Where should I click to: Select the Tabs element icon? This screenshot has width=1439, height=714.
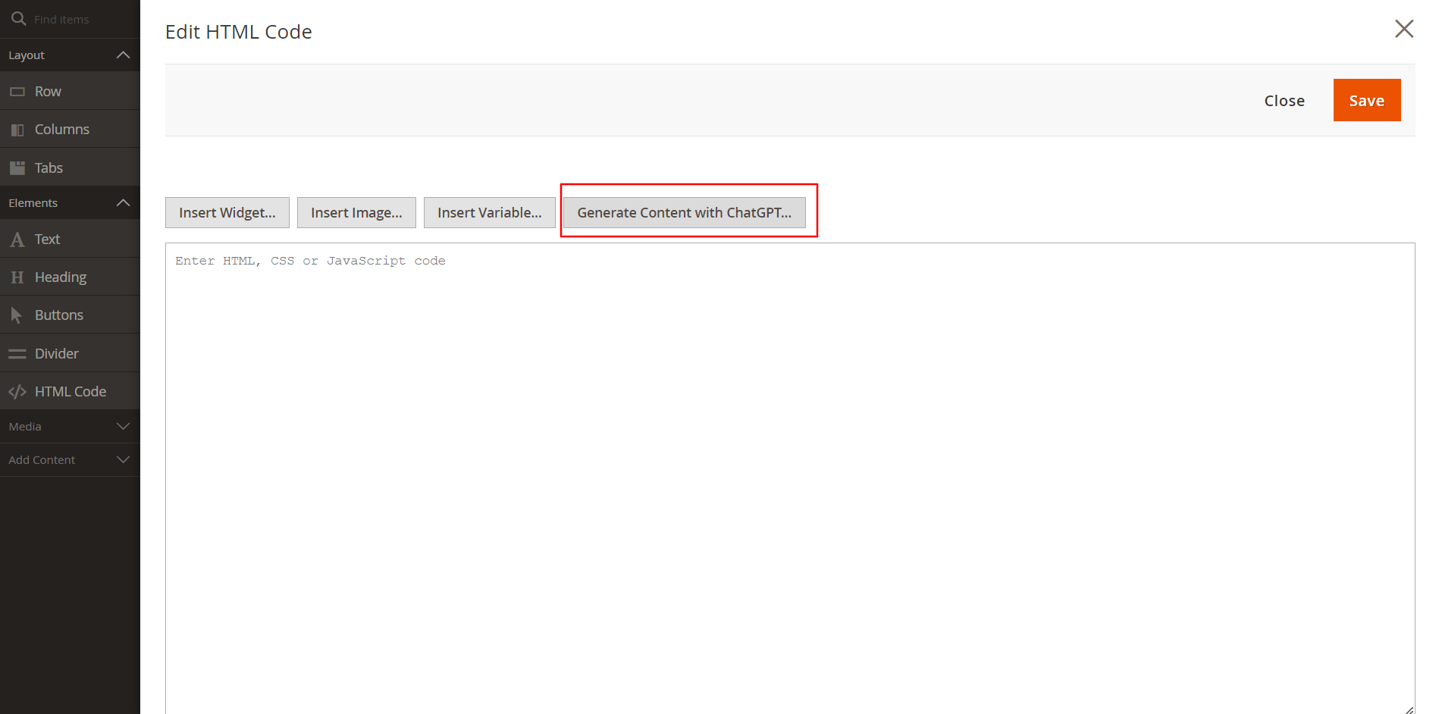tap(17, 168)
